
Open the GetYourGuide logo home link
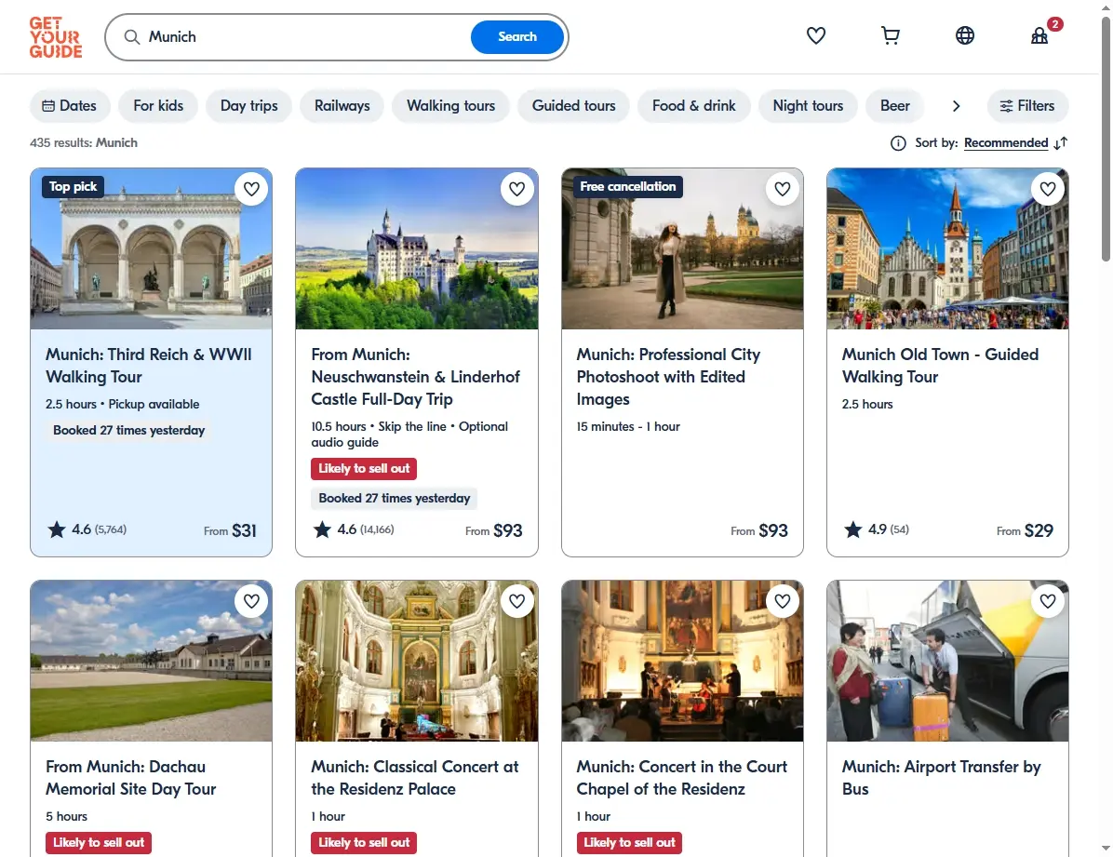55,37
